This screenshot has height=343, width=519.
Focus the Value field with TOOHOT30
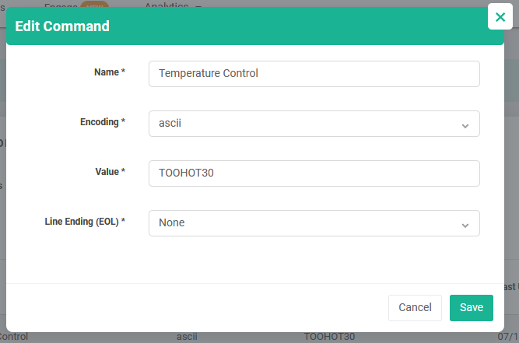314,173
